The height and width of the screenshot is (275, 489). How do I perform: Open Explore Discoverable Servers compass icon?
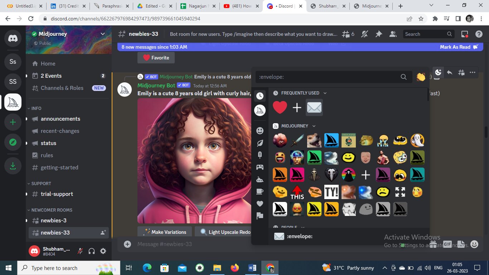coord(13,143)
